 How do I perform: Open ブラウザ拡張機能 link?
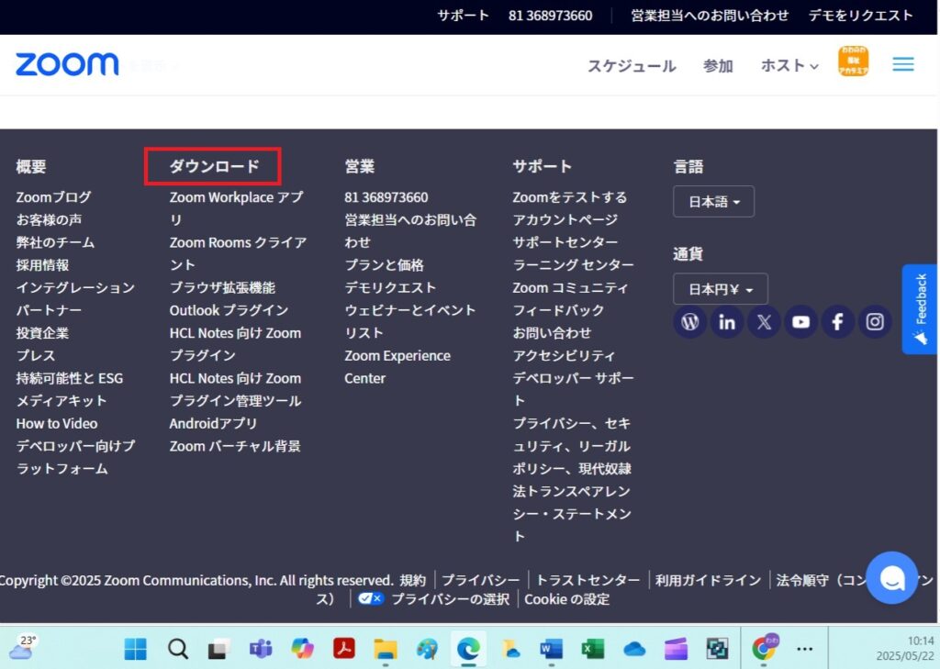[x=222, y=287]
